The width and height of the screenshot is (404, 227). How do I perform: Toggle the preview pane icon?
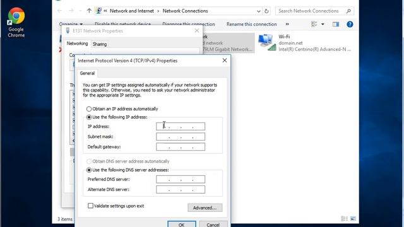[x=335, y=24]
